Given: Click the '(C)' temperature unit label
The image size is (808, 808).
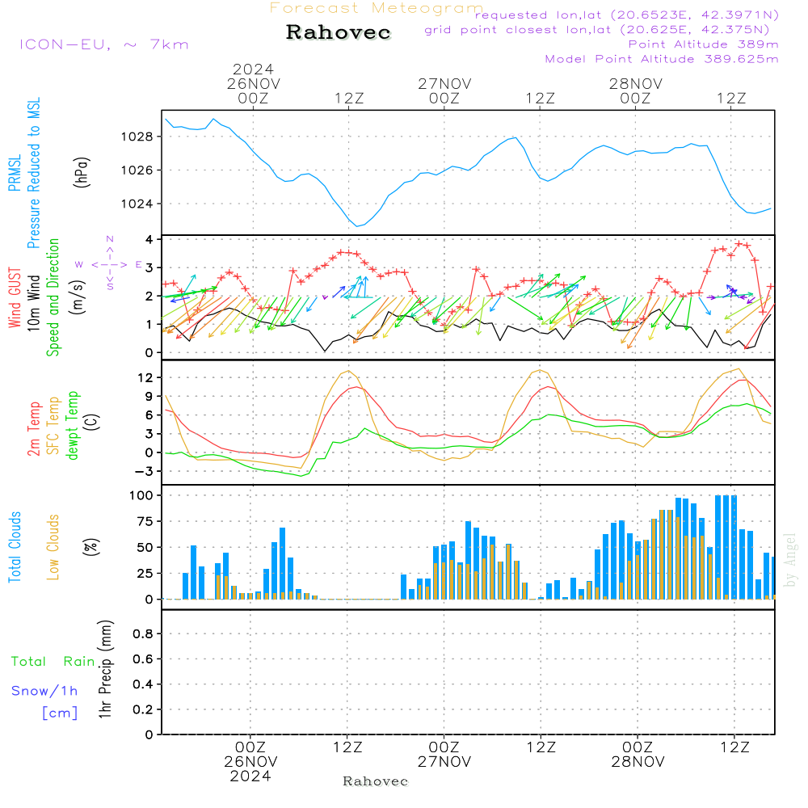Looking at the screenshot, I should (x=92, y=422).
